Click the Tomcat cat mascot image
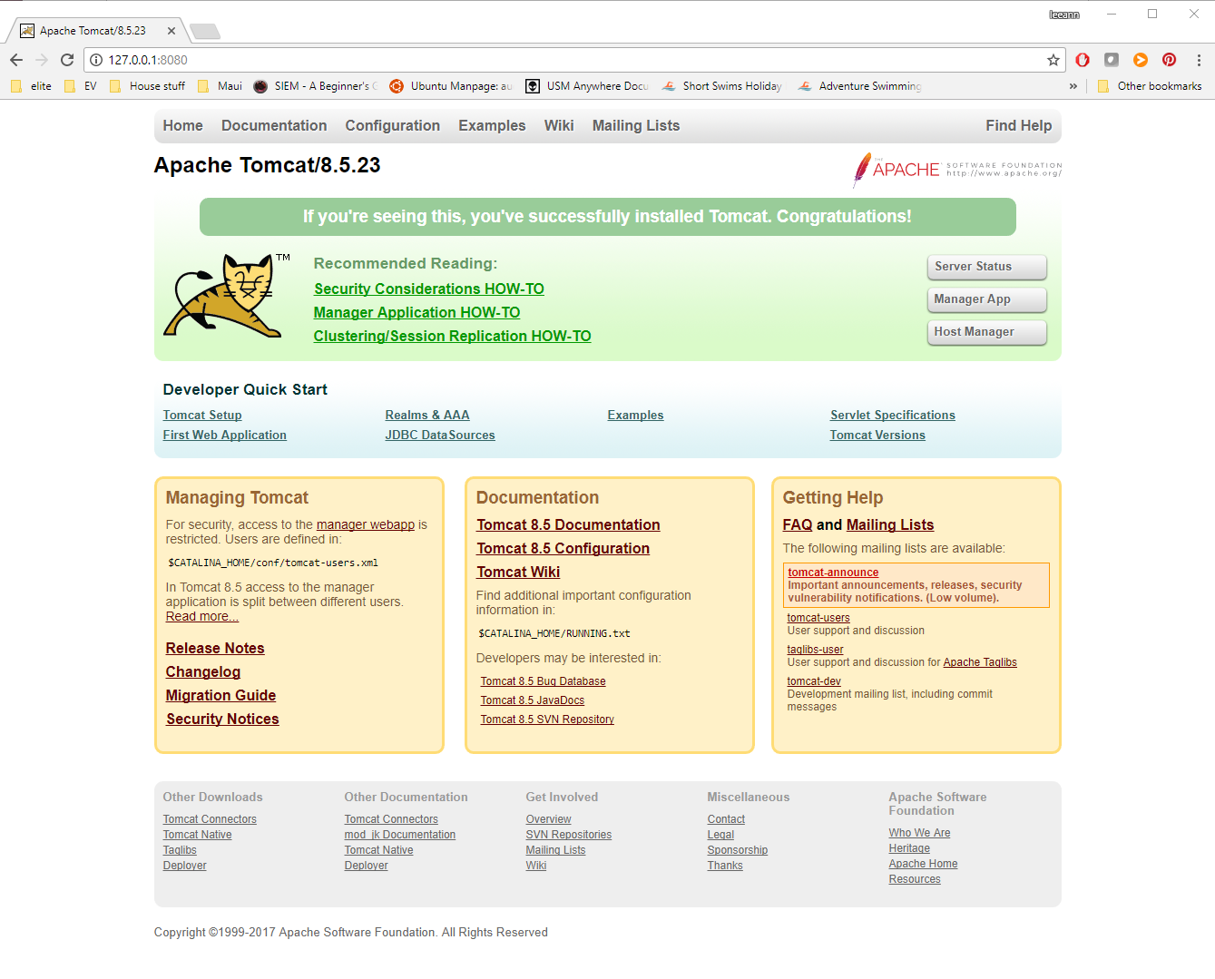Image resolution: width=1215 pixels, height=979 pixels. [227, 296]
